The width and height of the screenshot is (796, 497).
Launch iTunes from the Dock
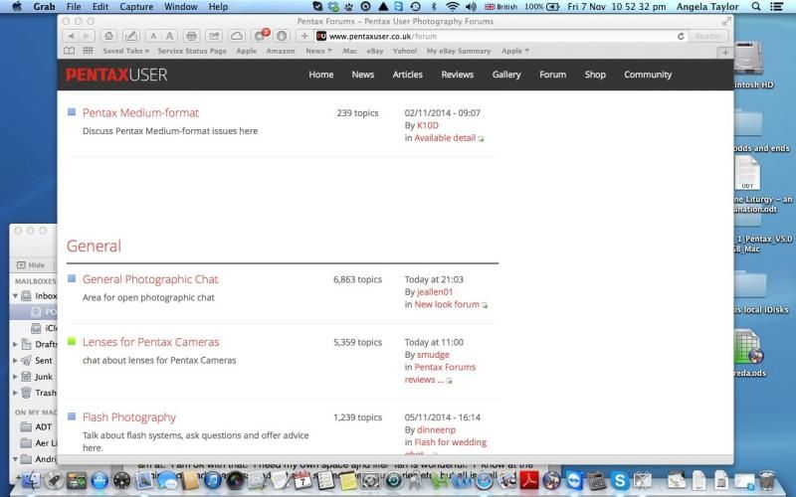(212, 480)
